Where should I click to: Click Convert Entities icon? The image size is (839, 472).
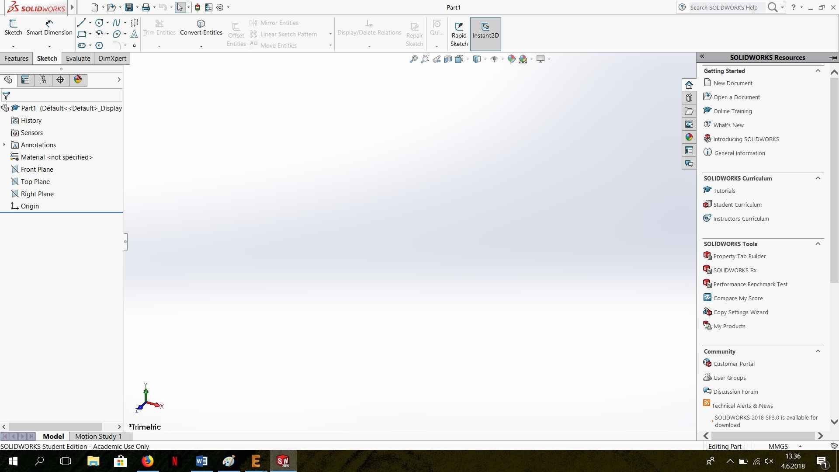201,24
